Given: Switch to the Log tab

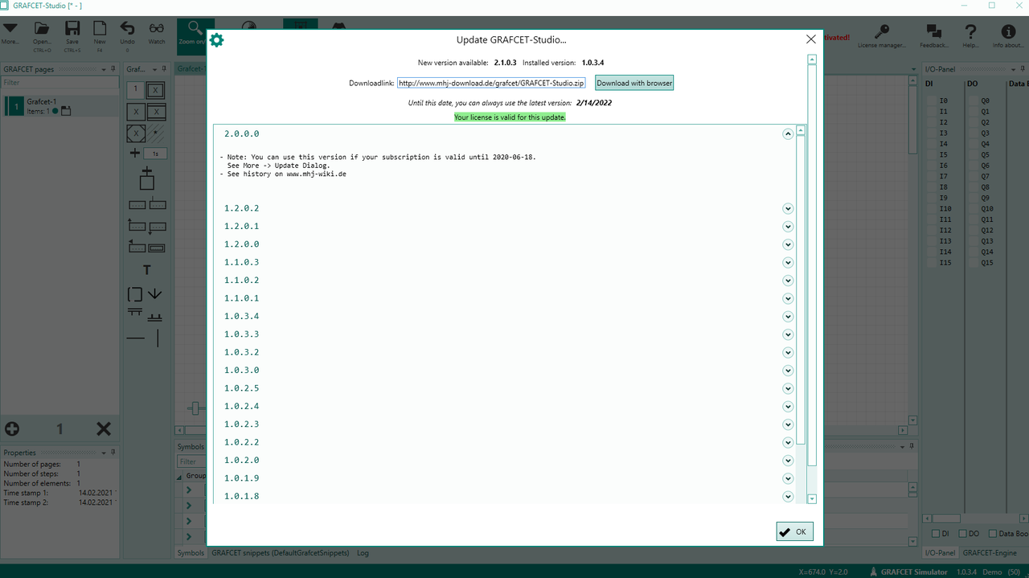Looking at the screenshot, I should (x=363, y=553).
